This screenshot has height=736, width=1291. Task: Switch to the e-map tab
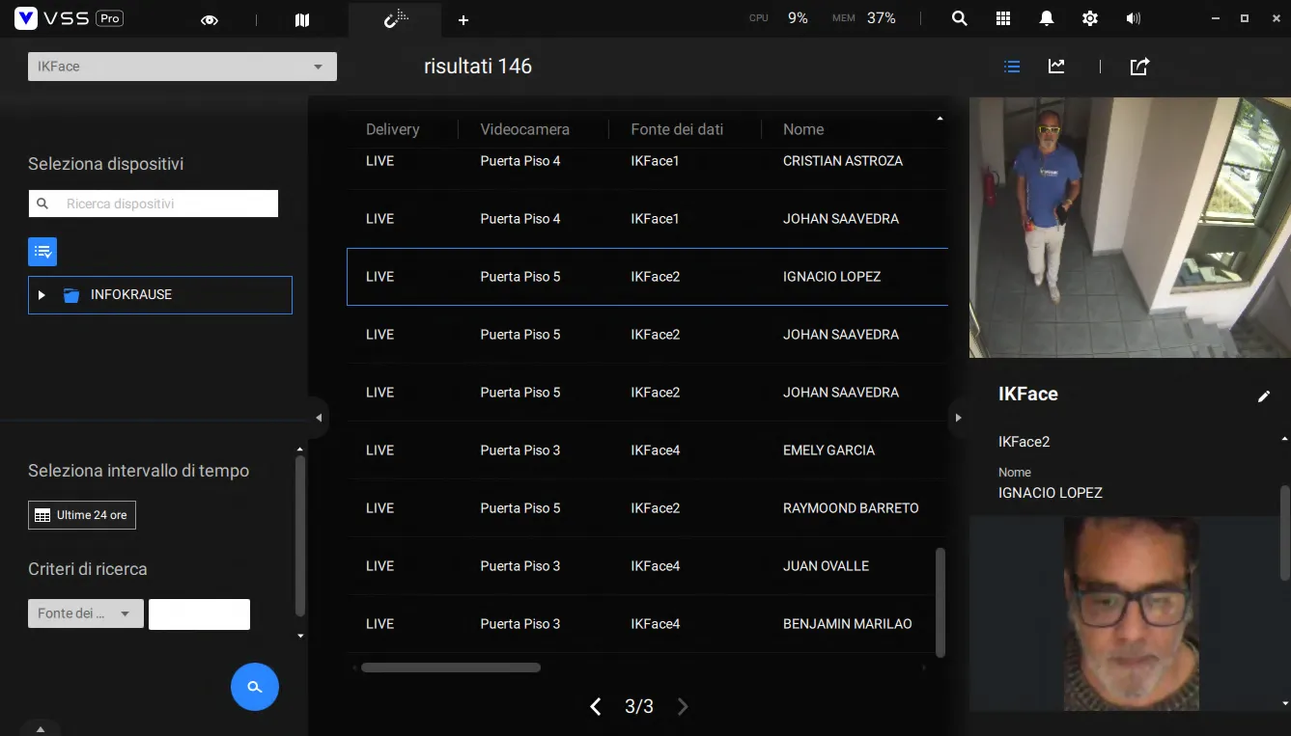[302, 19]
